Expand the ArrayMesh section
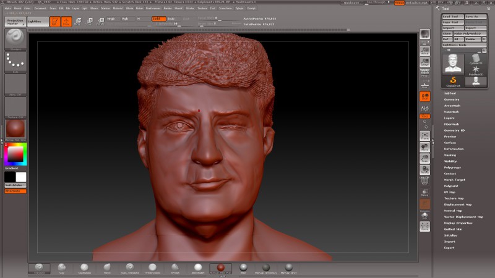The width and height of the screenshot is (495, 278). point(452,106)
